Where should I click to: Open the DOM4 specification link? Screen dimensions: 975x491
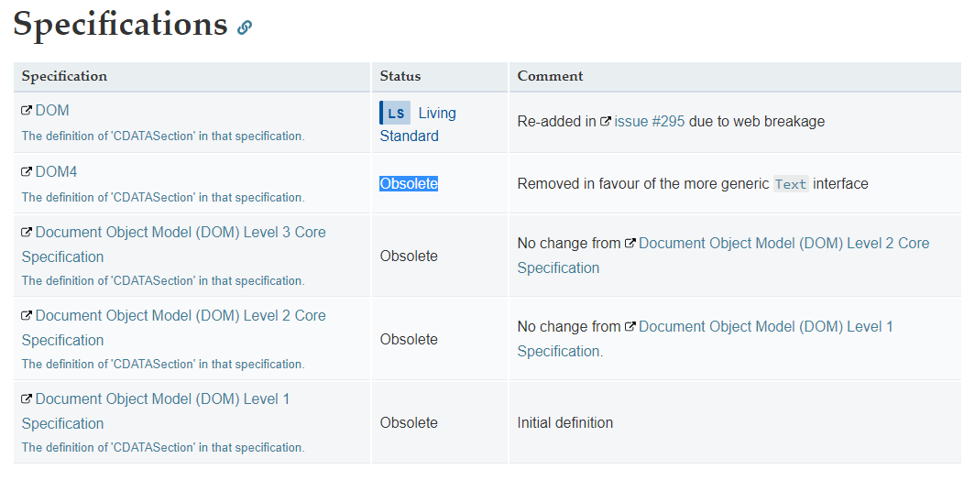(x=57, y=171)
